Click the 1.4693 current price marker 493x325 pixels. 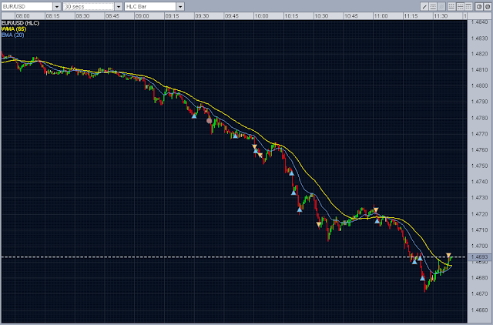point(480,256)
